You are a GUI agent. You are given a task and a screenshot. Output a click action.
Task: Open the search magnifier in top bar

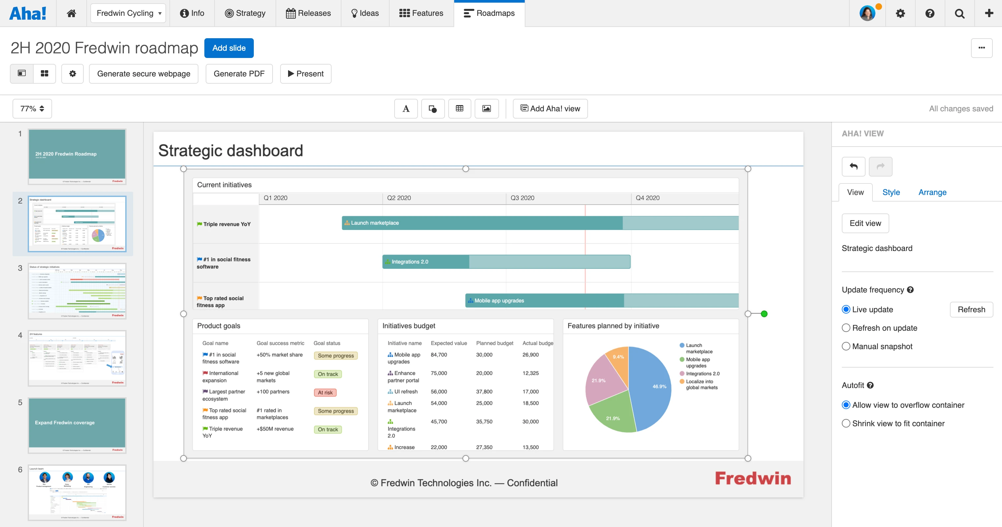(959, 13)
